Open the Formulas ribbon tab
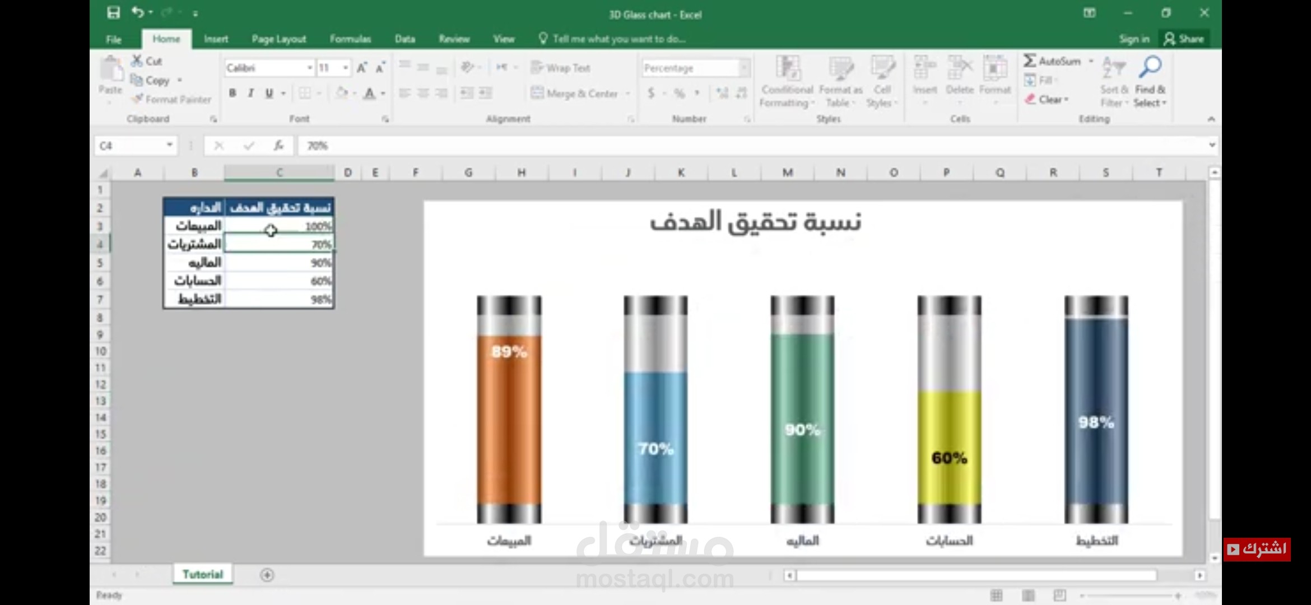Screen dimensions: 1311x605 point(350,39)
